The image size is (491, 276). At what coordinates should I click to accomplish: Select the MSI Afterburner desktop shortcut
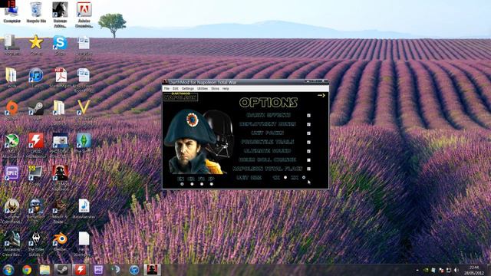point(12,145)
